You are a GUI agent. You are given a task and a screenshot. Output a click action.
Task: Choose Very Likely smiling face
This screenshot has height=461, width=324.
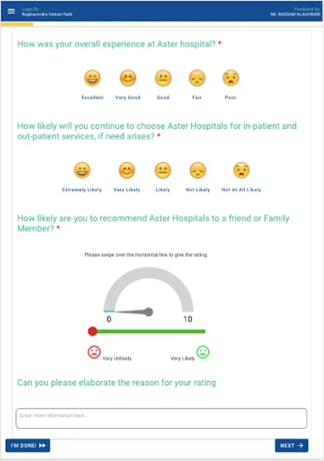click(x=127, y=170)
